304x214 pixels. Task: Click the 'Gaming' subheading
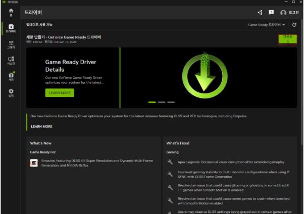coord(172,152)
